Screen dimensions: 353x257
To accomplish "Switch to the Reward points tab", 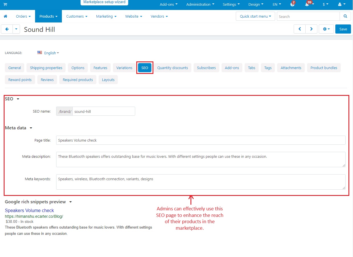I will 20,80.
